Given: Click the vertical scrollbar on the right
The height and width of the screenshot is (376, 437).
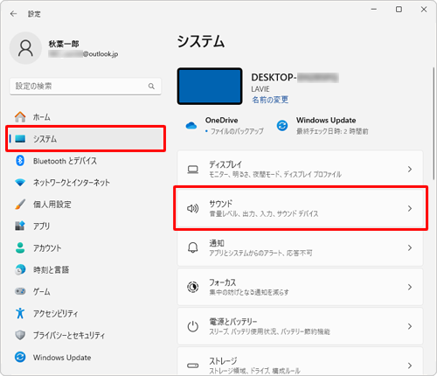Looking at the screenshot, I should click(x=434, y=124).
